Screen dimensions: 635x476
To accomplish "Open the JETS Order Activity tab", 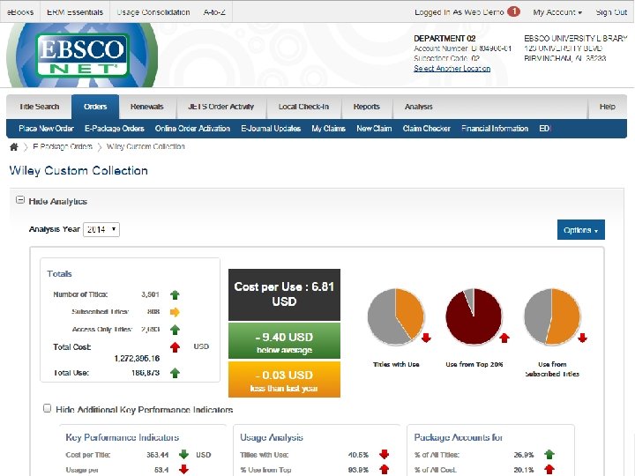I will pyautogui.click(x=221, y=107).
